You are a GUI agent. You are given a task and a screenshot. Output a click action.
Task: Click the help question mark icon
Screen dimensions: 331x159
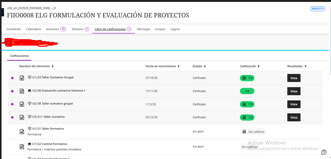324,152
